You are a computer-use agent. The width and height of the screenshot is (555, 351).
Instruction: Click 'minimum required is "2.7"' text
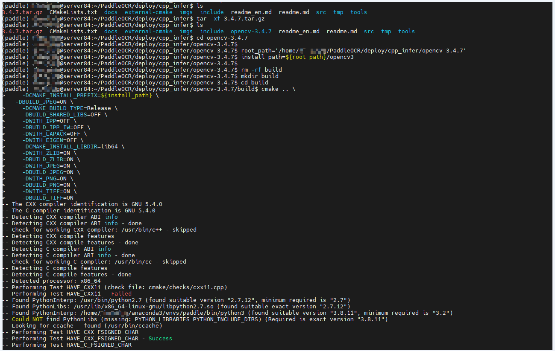[x=304, y=300]
